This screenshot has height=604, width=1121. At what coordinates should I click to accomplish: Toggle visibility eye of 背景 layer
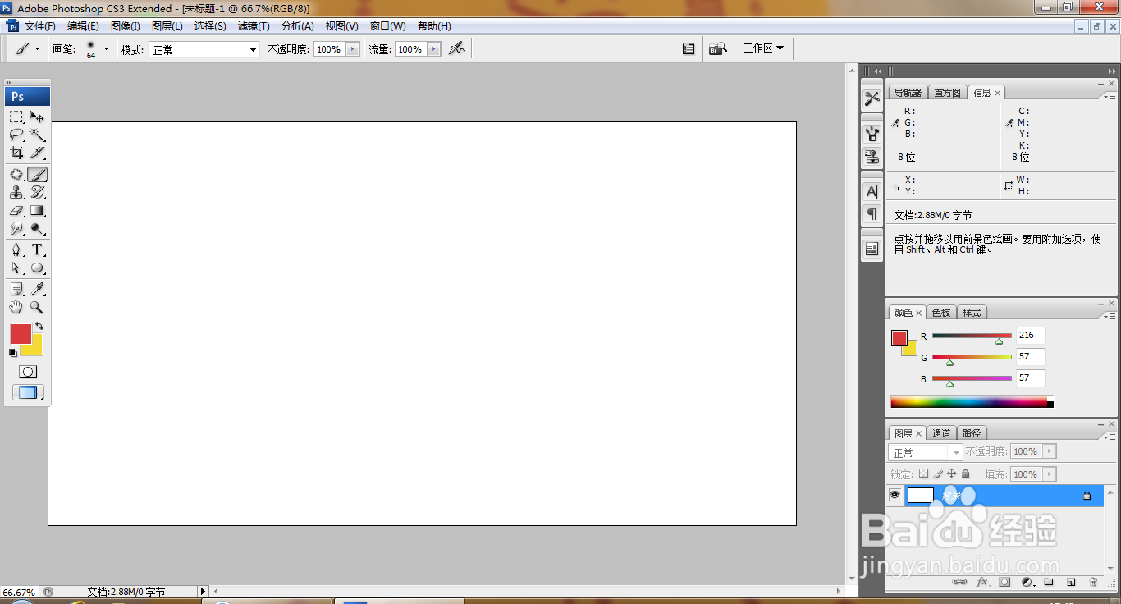pos(895,495)
